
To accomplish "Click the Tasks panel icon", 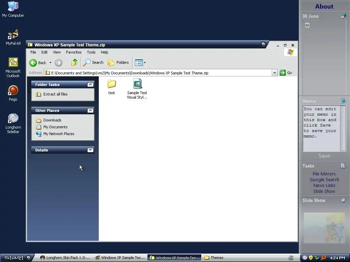I will [343, 166].
